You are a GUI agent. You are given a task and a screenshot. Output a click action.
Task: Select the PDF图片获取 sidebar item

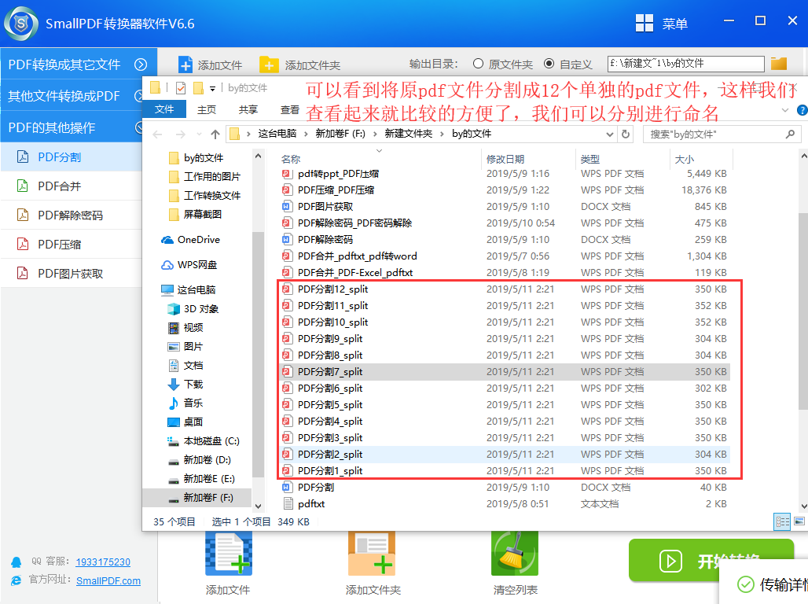[x=71, y=274]
